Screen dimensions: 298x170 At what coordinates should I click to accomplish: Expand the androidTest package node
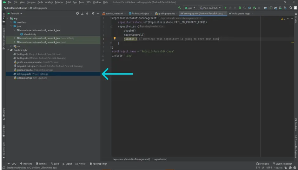click(15, 38)
